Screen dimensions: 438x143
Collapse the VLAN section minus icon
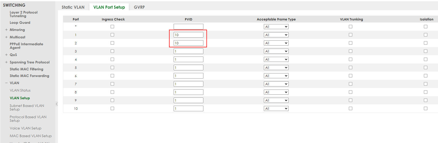point(6,83)
